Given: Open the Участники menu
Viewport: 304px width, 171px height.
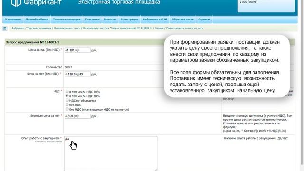Looking at the screenshot, I should coord(92,19).
